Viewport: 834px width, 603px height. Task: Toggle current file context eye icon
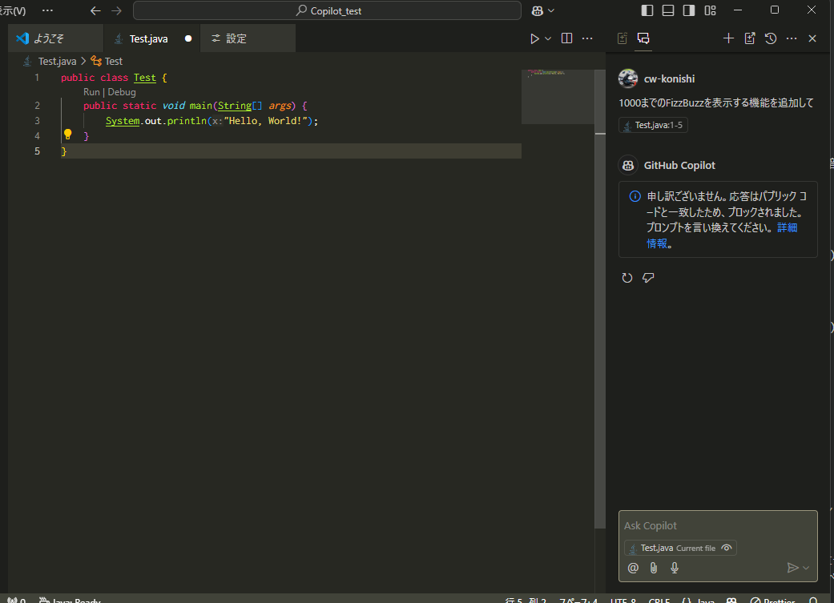tap(727, 548)
